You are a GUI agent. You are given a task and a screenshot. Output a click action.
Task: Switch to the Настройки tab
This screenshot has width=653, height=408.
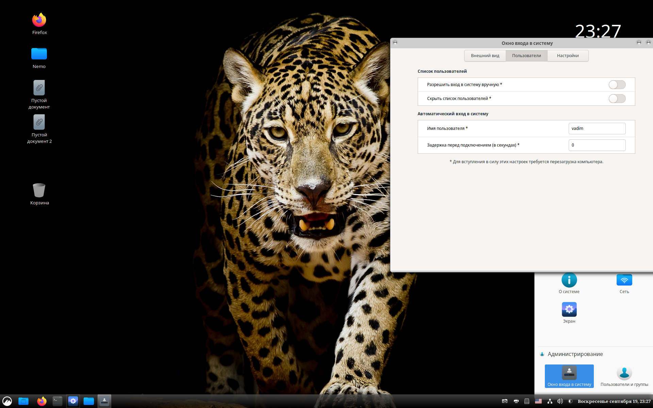568,56
